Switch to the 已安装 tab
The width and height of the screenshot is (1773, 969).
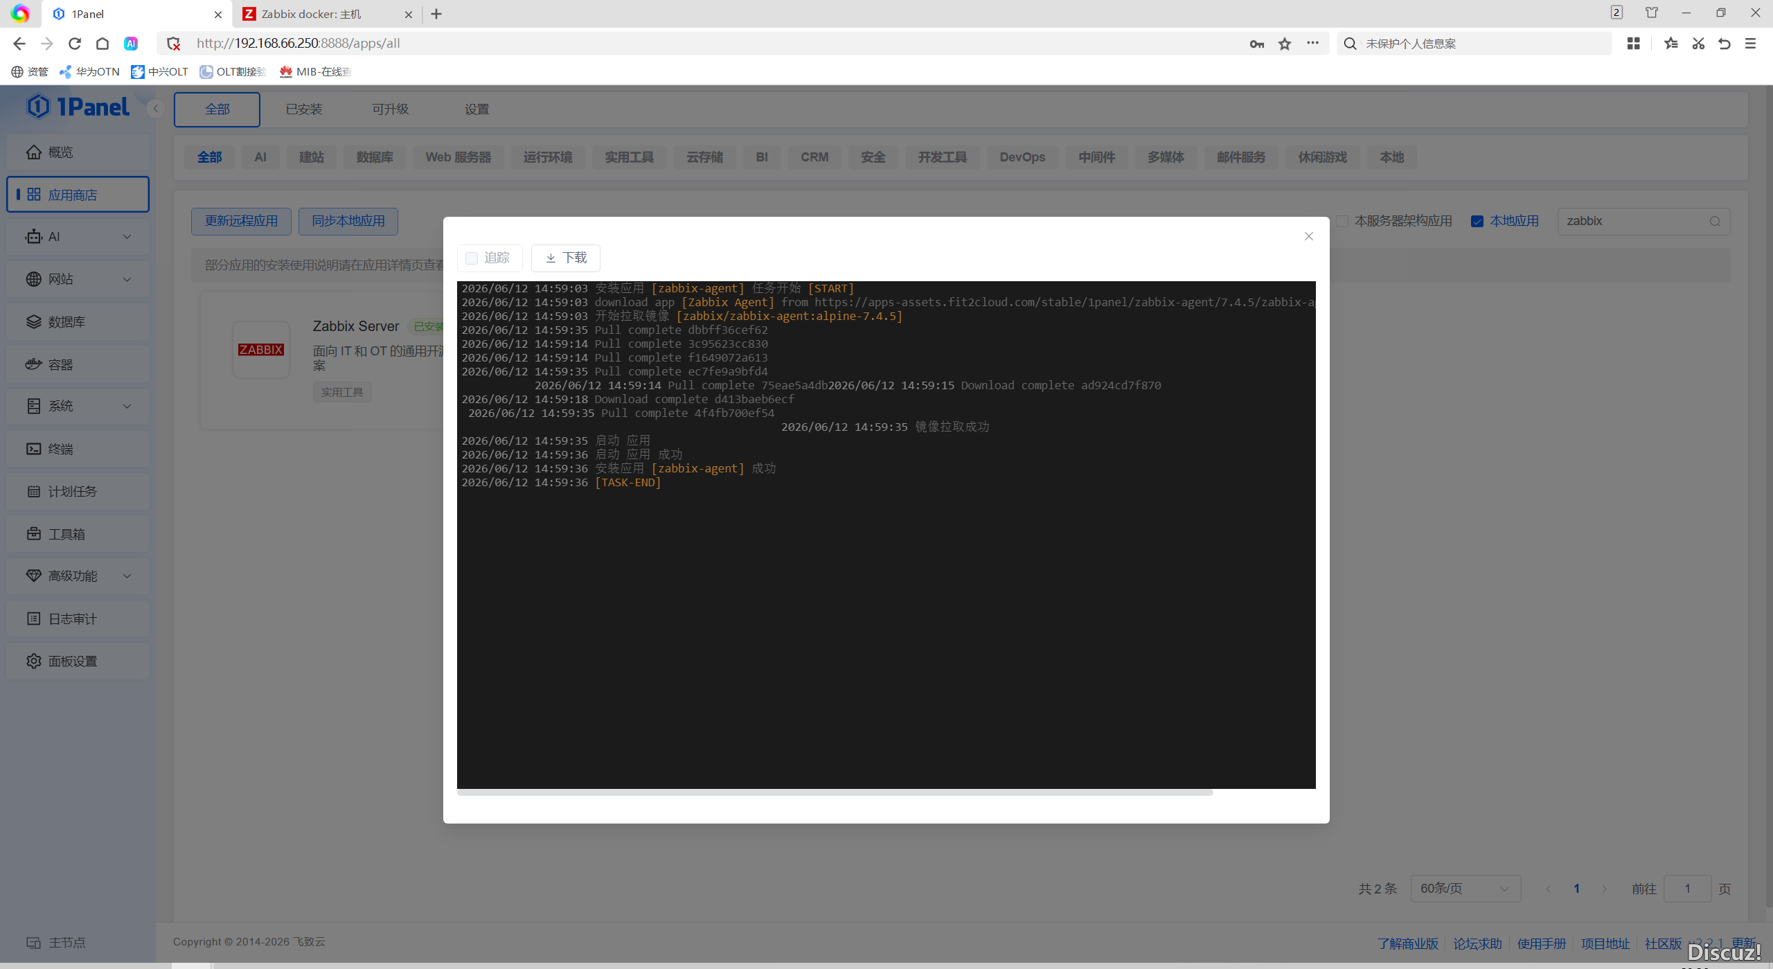pyautogui.click(x=304, y=109)
